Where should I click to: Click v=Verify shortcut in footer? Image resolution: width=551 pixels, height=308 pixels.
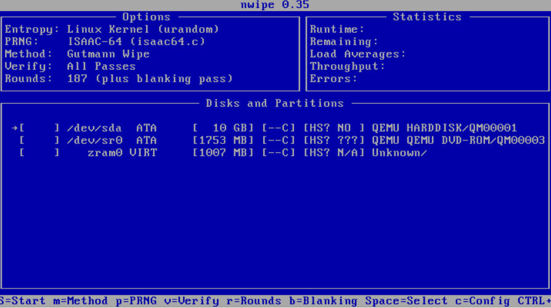tap(192, 301)
